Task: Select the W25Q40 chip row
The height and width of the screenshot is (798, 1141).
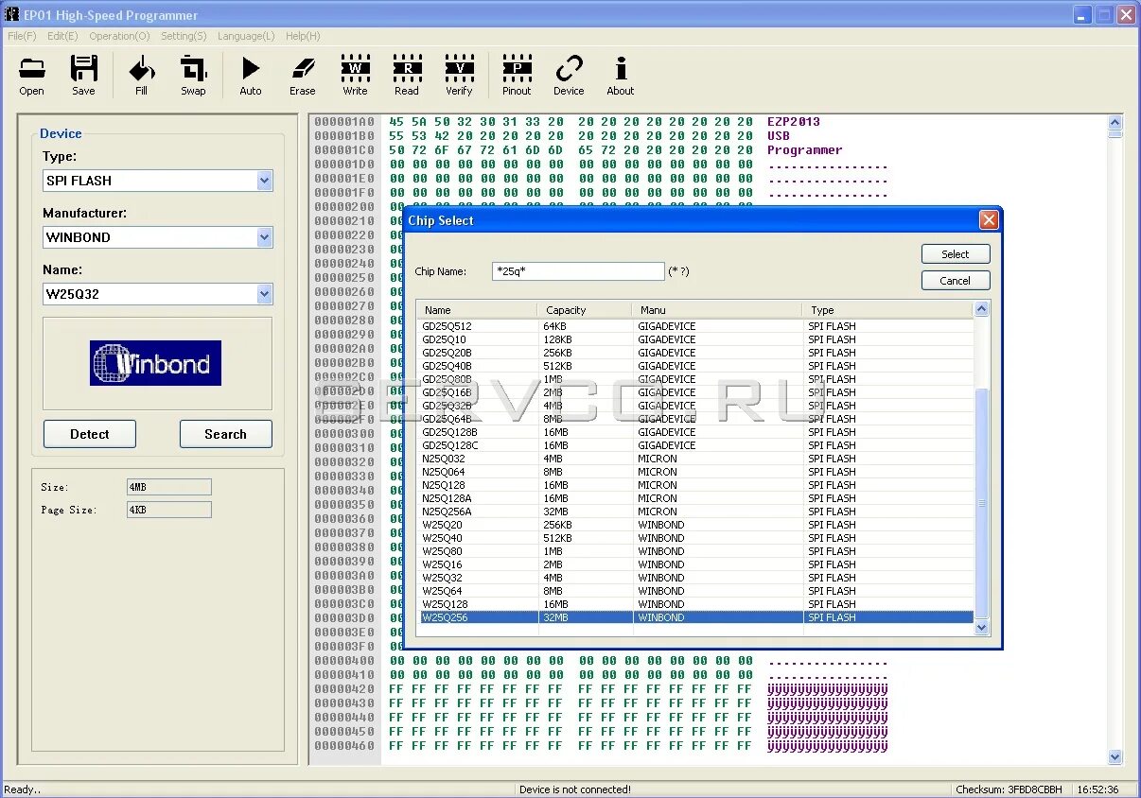Action: click(696, 538)
